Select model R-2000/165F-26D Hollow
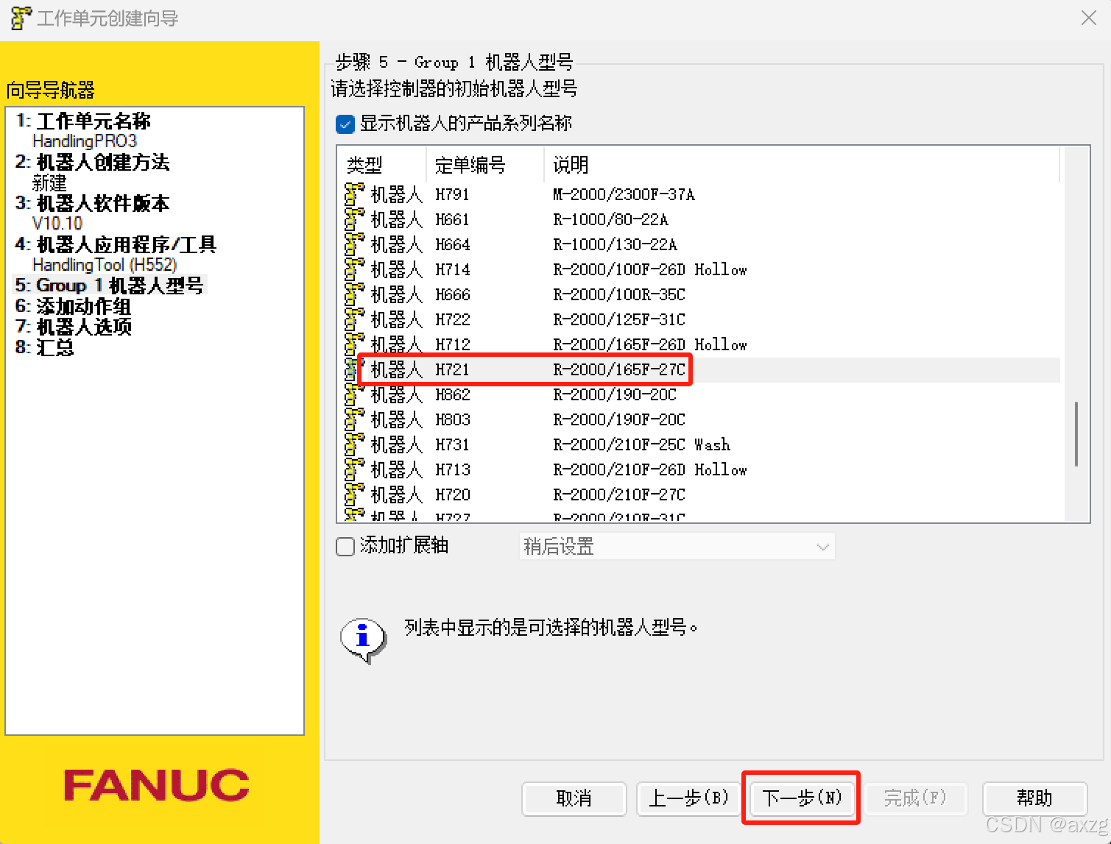Image resolution: width=1111 pixels, height=844 pixels. pyautogui.click(x=649, y=344)
